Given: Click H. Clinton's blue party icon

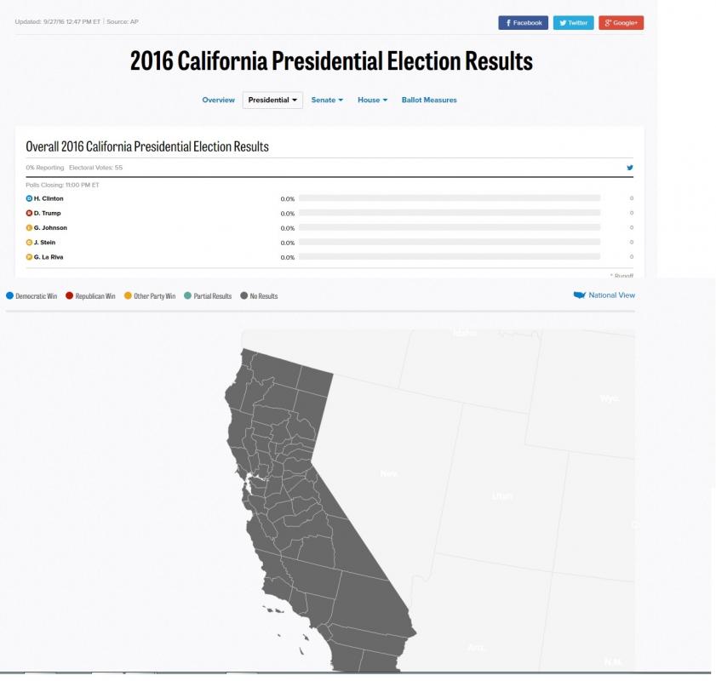Looking at the screenshot, I should 29,198.
